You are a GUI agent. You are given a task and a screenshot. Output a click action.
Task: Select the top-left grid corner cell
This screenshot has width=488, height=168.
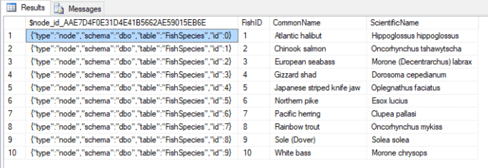pos(15,23)
